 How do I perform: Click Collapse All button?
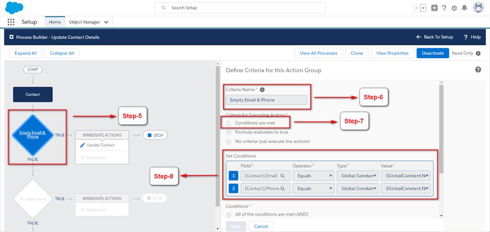tap(62, 53)
